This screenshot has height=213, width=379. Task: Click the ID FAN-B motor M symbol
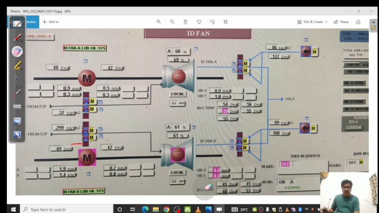87,157
